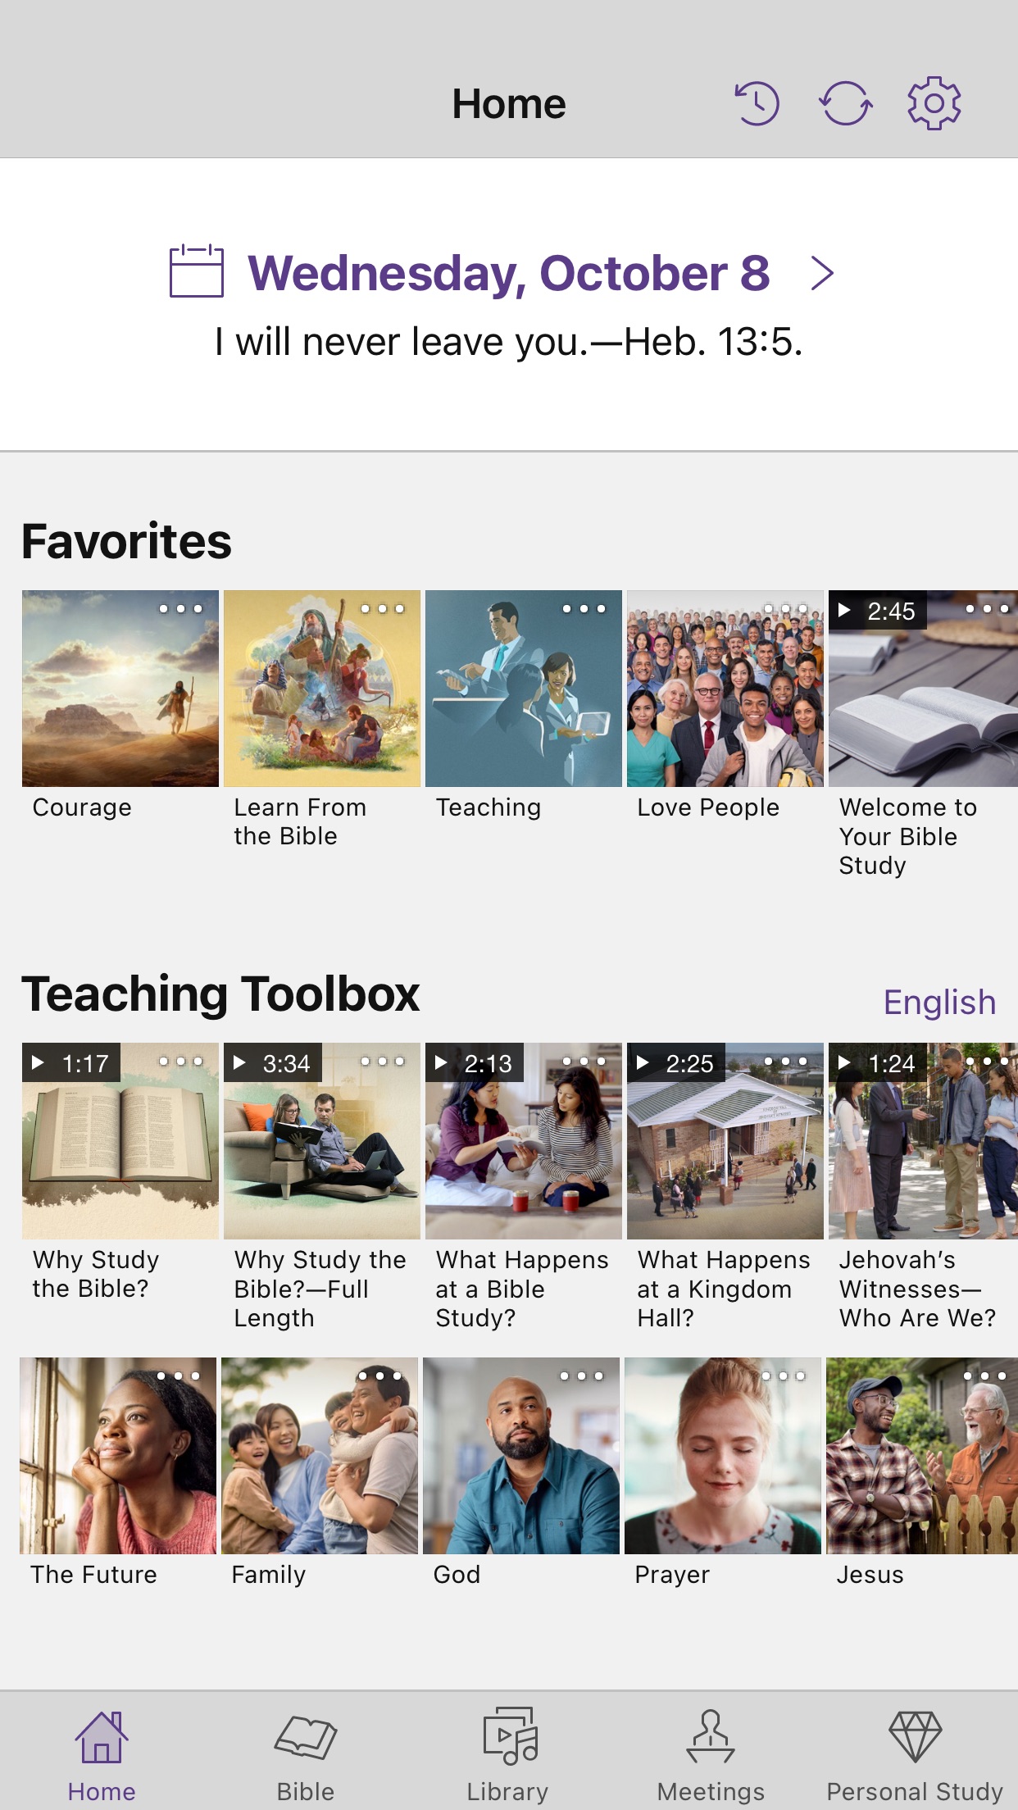1018x1810 pixels.
Task: Open more options for Learn From the Bible
Action: click(x=382, y=609)
